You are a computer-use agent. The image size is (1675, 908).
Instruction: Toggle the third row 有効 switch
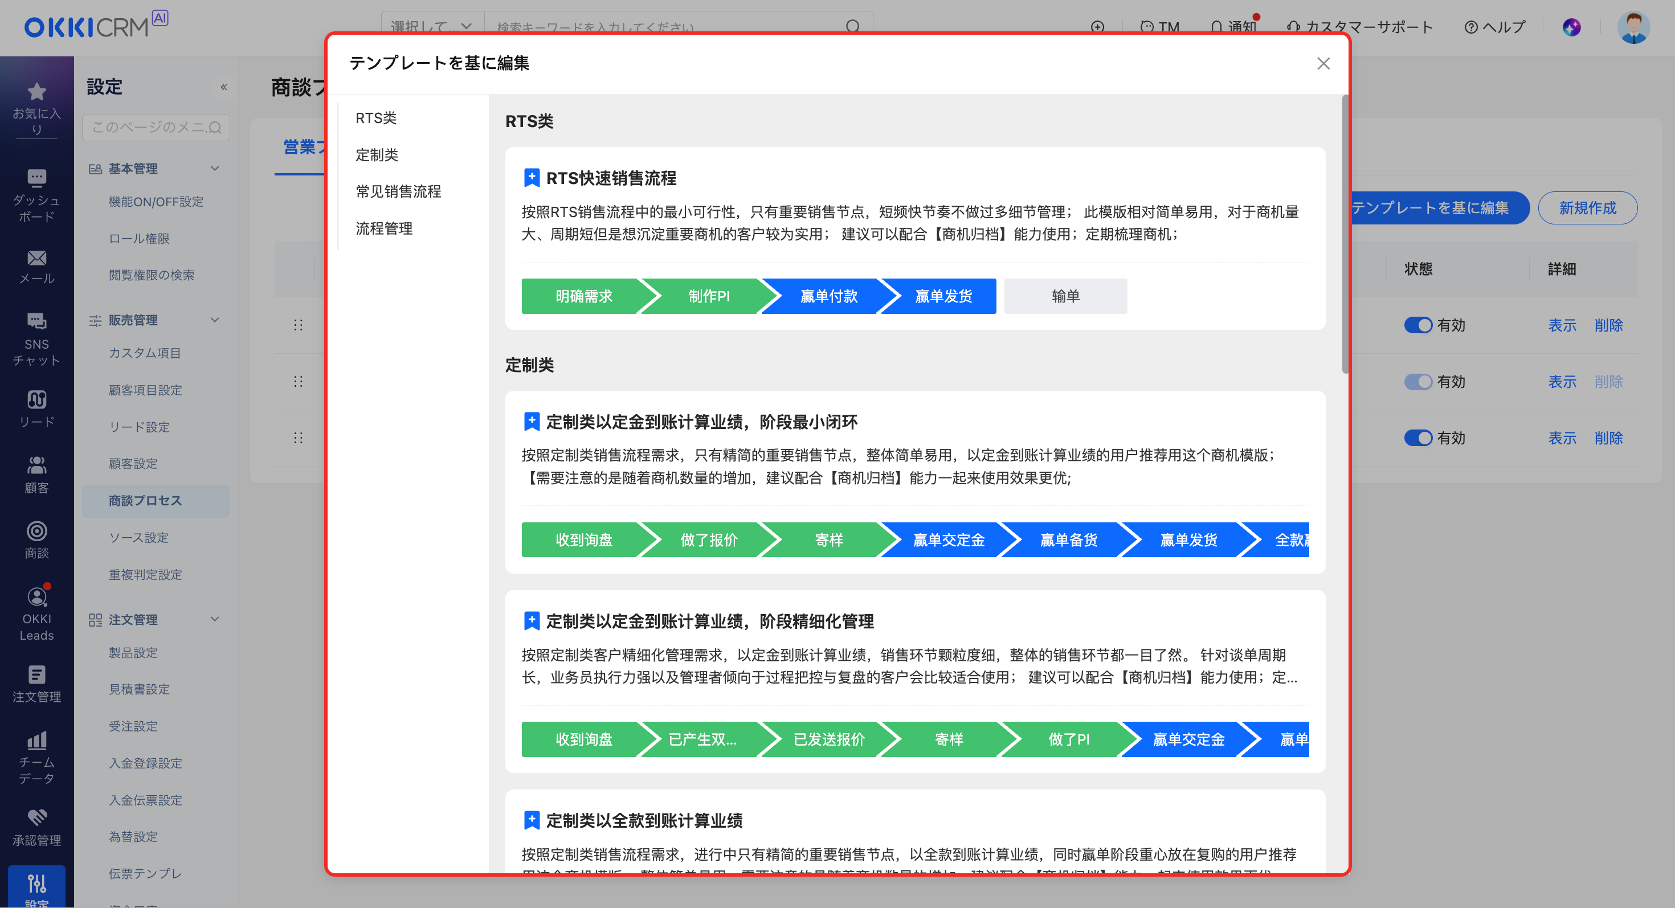click(1417, 437)
